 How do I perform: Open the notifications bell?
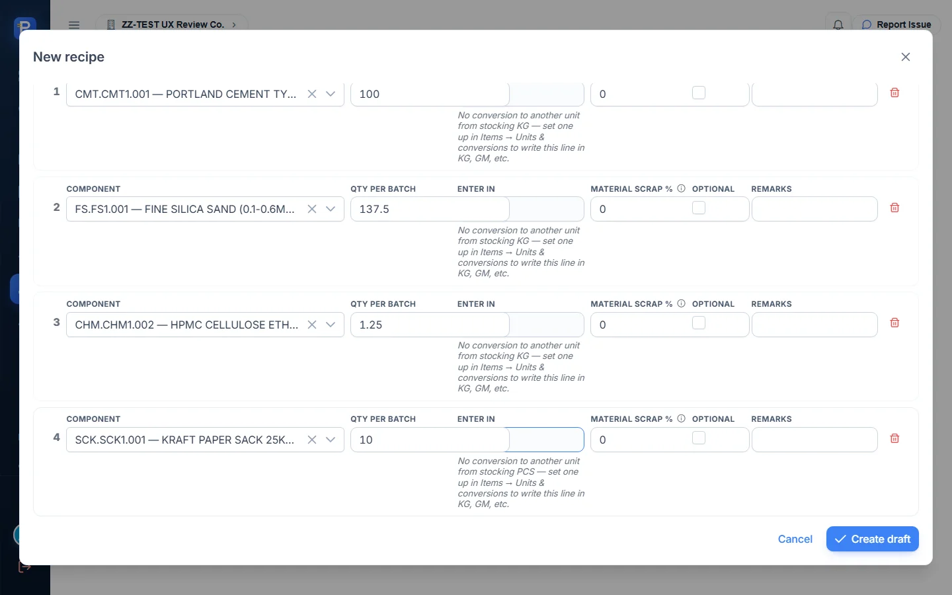[838, 25]
